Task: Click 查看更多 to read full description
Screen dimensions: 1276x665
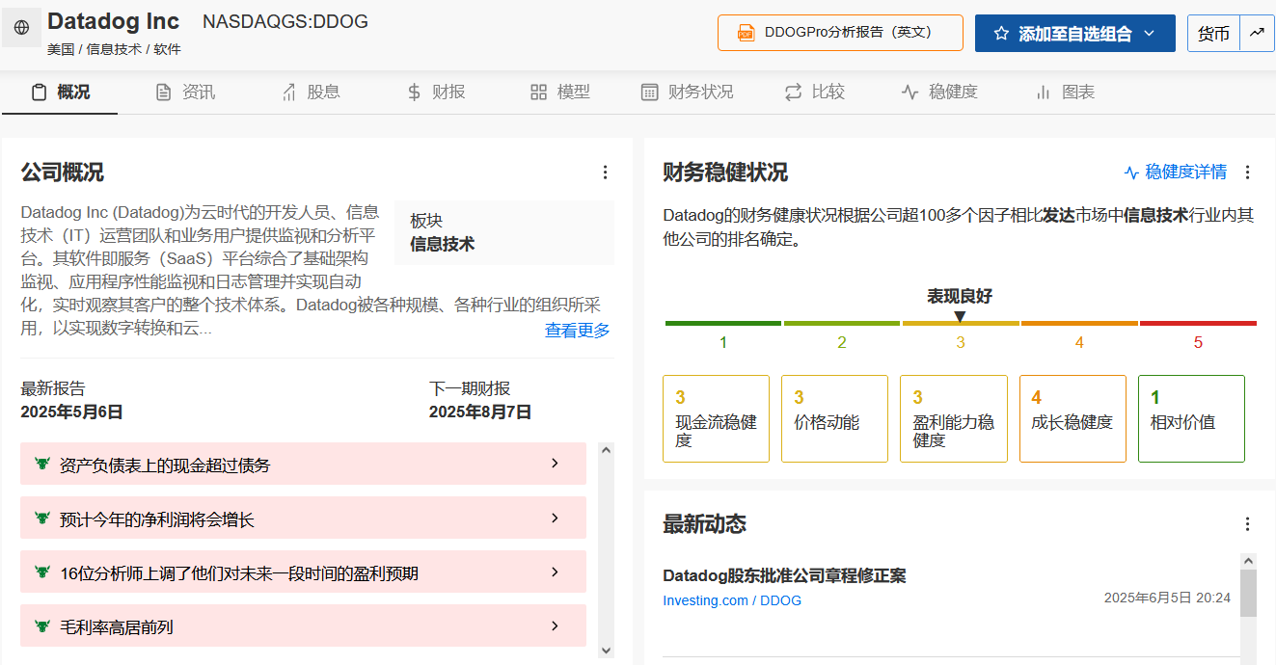Action: [x=577, y=331]
